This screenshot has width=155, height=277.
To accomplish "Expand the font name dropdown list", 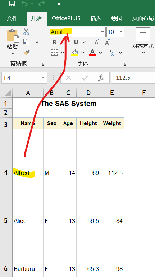I will 102,32.
